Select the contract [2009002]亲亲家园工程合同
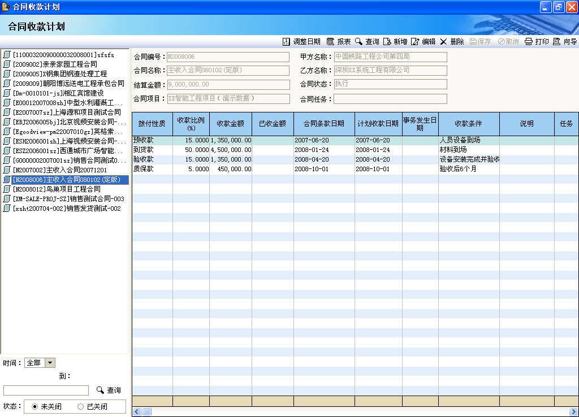579x417 pixels. coord(55,64)
